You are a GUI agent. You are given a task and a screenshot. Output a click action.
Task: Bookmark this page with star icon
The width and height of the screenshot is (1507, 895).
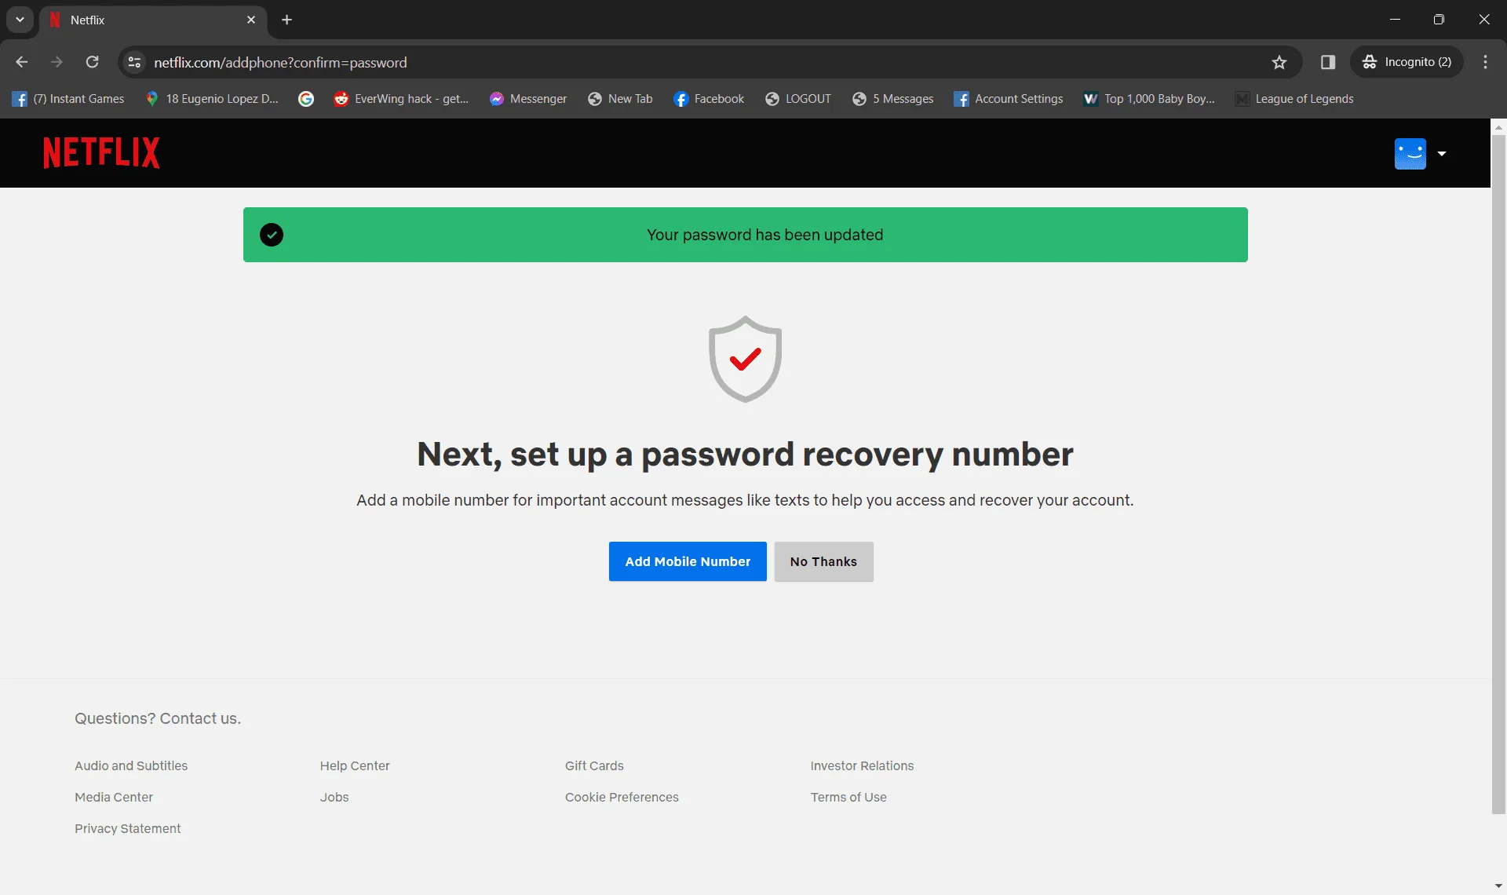coord(1279,62)
